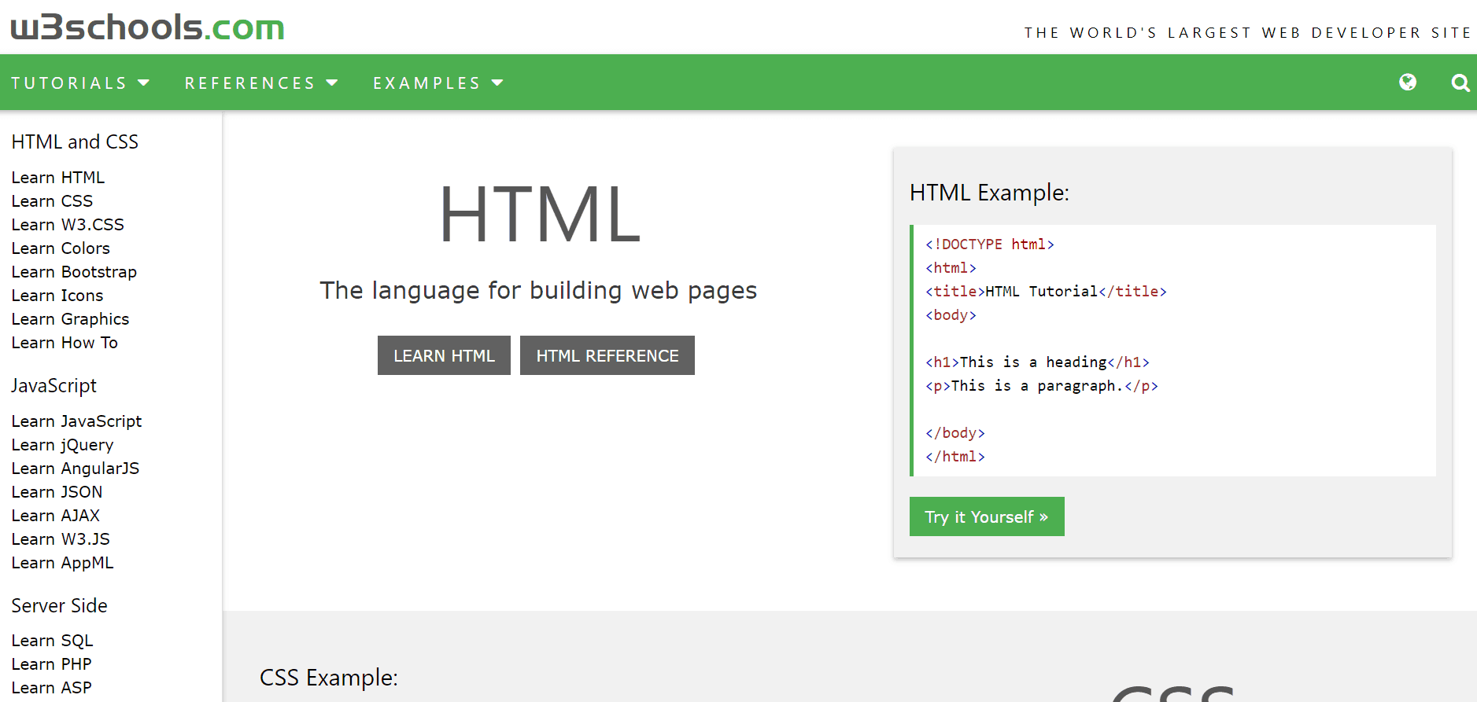Screen dimensions: 1477x702
Task: Click the h1 'This is a heading' line
Action: click(x=1037, y=362)
